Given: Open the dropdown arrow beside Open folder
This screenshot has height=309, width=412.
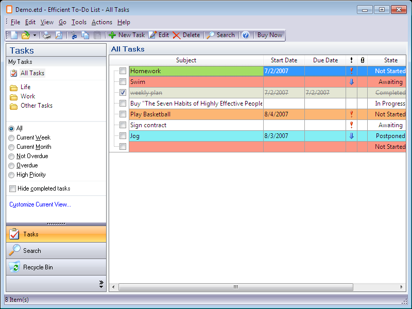Looking at the screenshot, I should pyautogui.click(x=35, y=35).
